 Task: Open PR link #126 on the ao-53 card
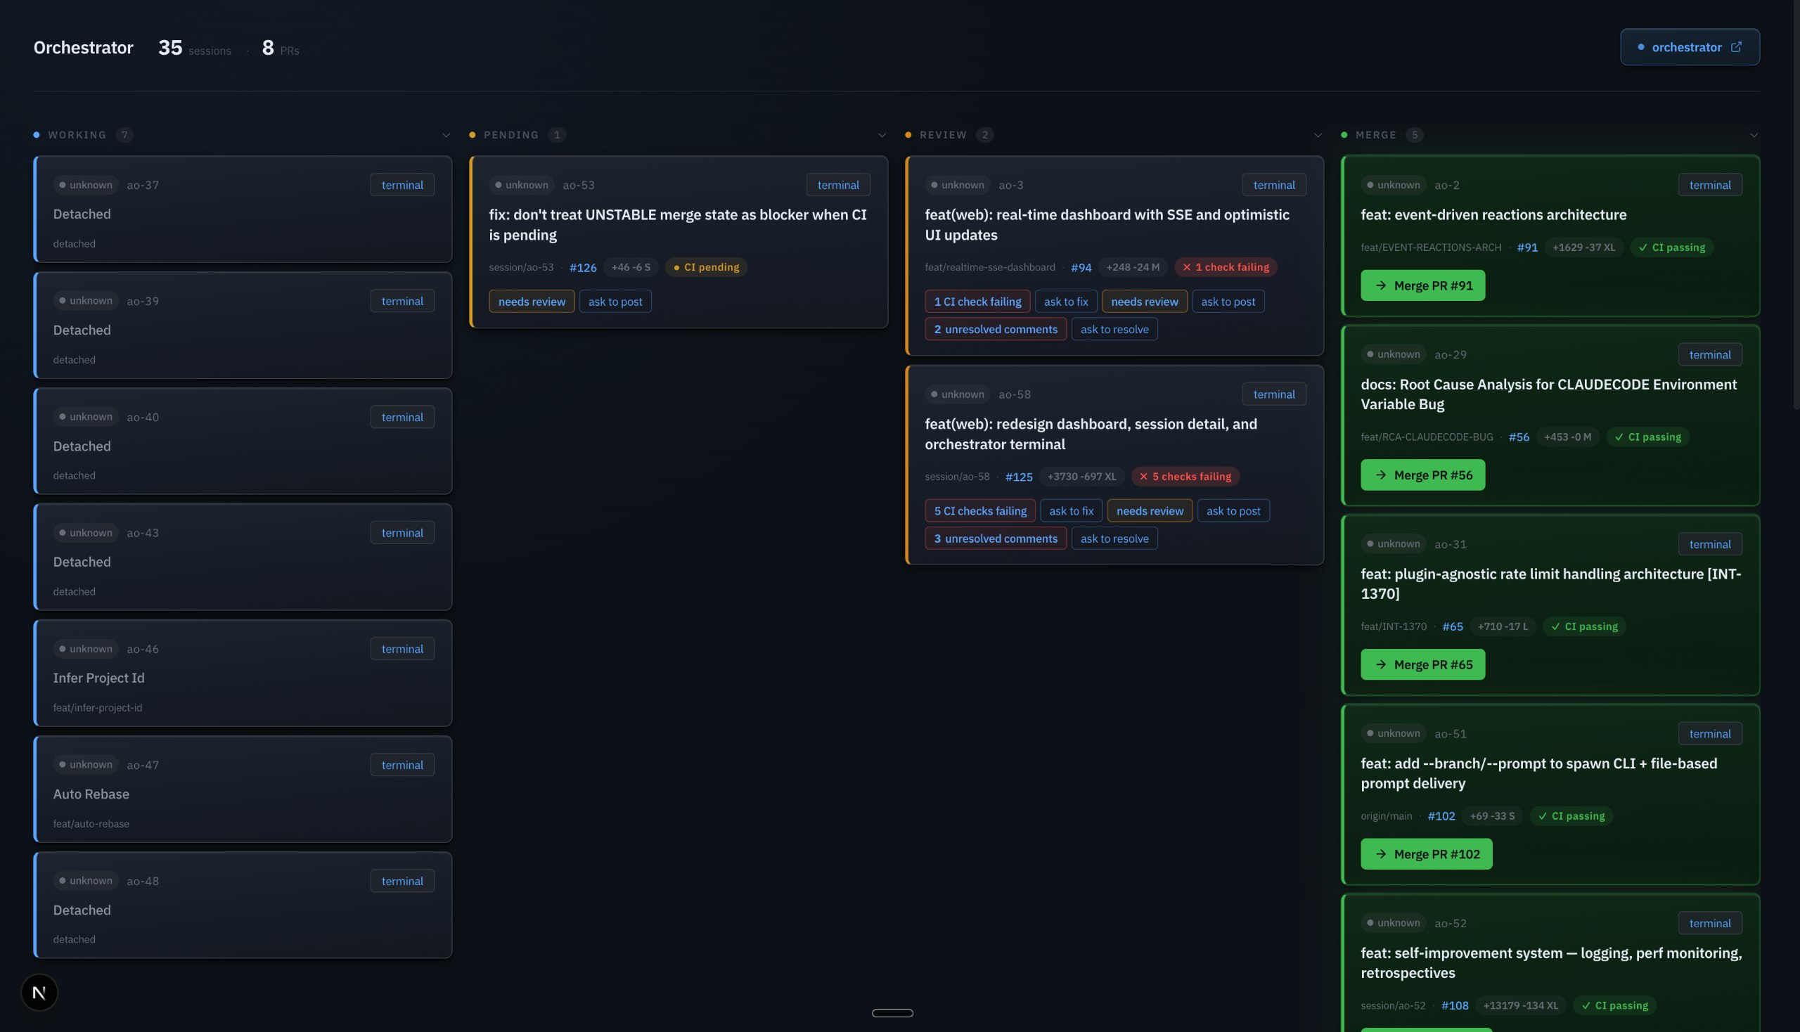583,267
